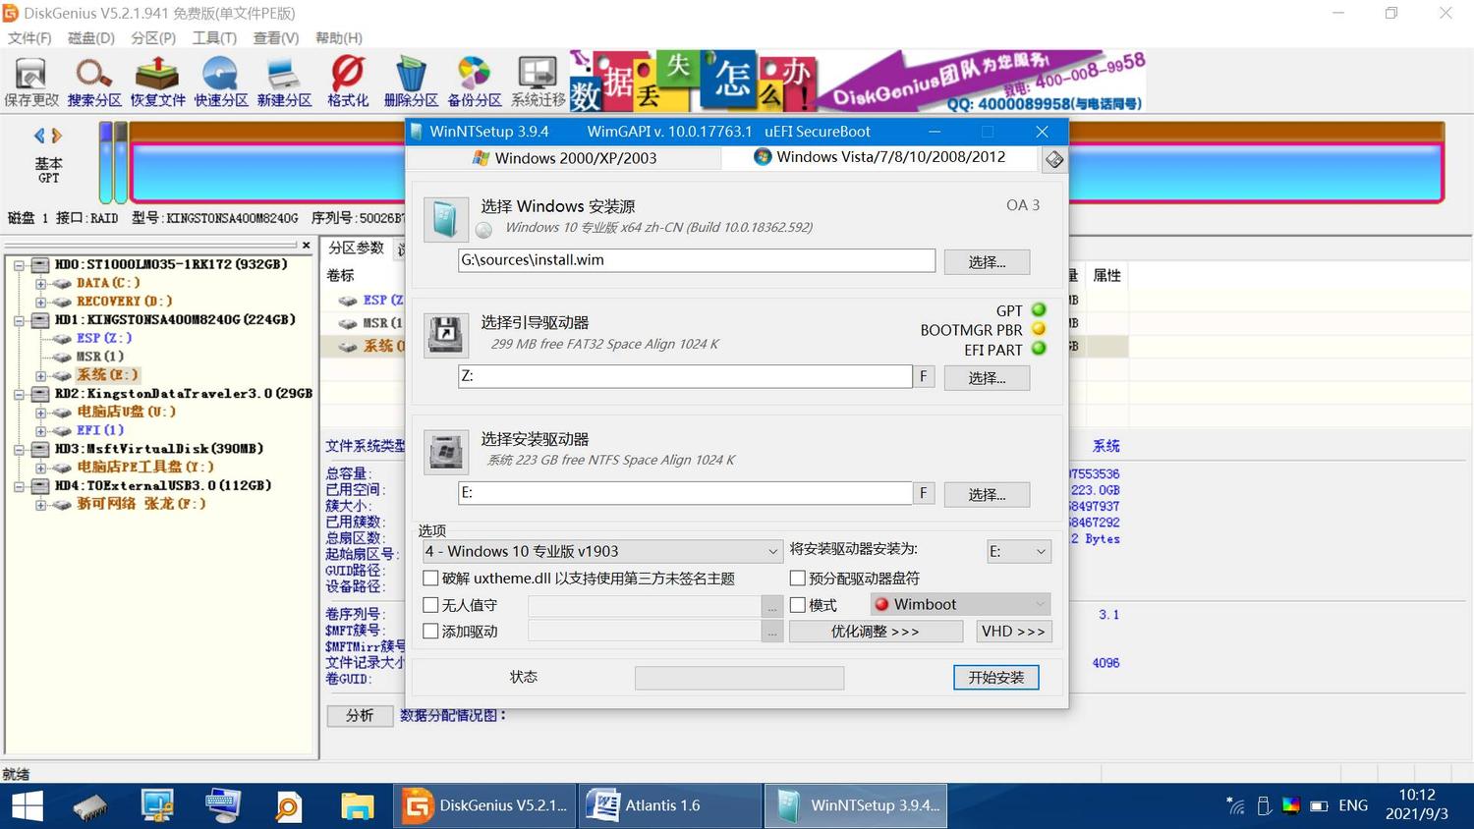This screenshot has height=829, width=1474.
Task: Collapse RD2:KingstonDataTraveler tree node
Action: click(x=19, y=394)
